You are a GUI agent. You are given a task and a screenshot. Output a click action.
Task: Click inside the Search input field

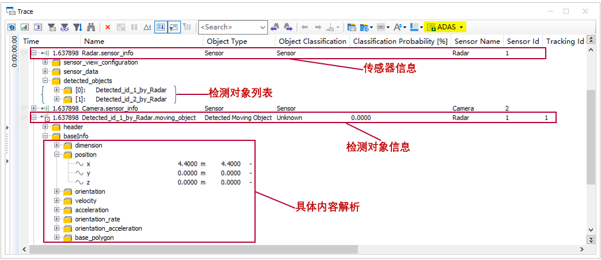pyautogui.click(x=229, y=27)
